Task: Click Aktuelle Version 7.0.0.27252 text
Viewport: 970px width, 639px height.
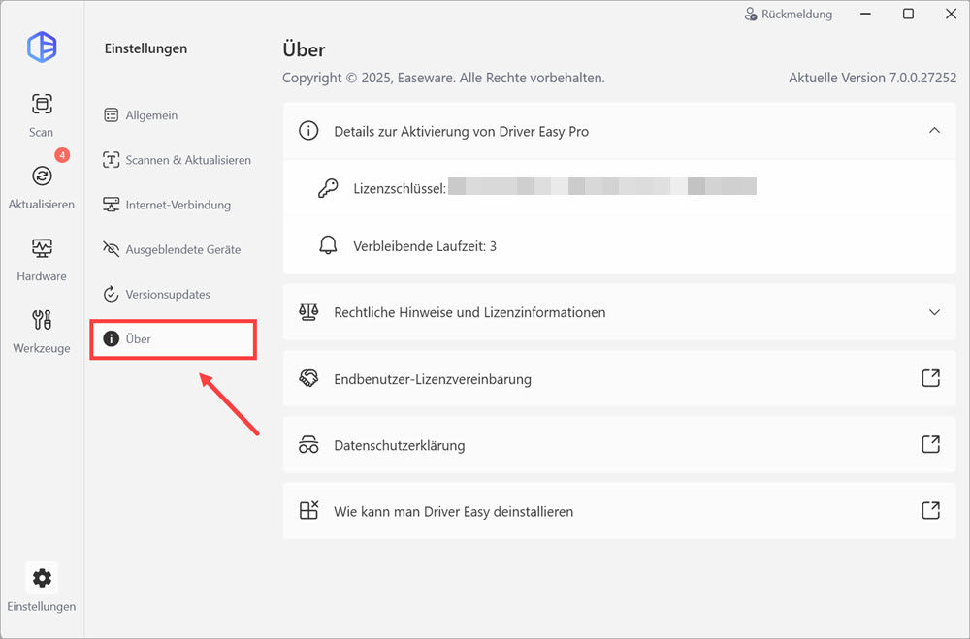Action: pos(872,78)
